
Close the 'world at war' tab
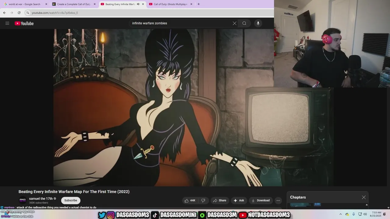pyautogui.click(x=46, y=4)
